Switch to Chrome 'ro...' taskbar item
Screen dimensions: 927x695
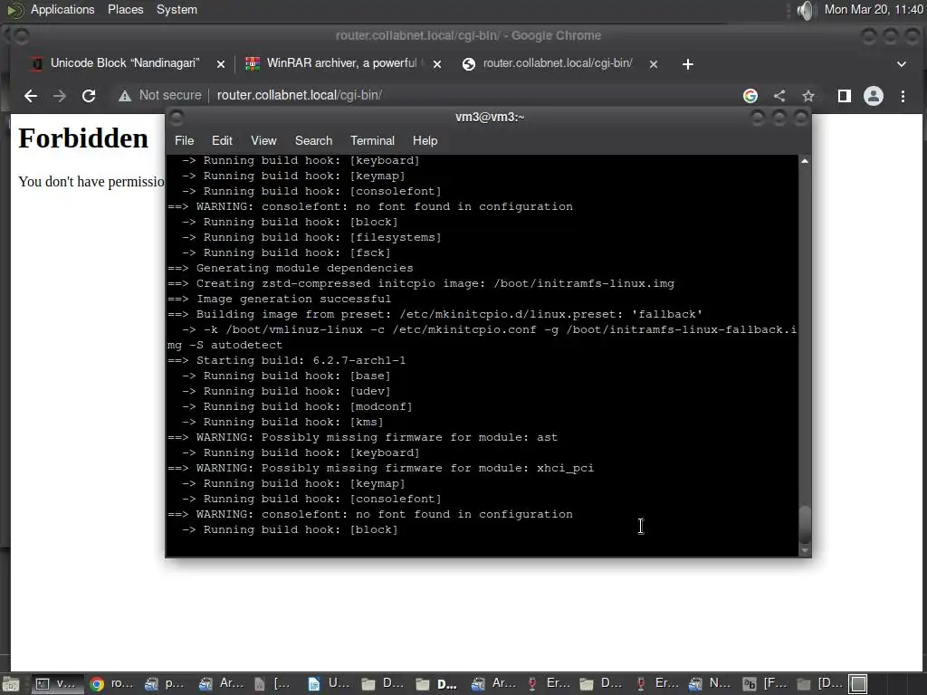click(x=111, y=684)
